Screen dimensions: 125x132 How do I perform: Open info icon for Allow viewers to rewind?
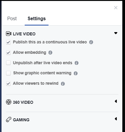[x=63, y=84]
